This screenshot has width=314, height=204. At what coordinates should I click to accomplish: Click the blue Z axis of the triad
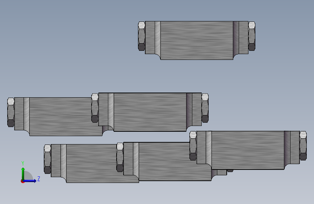click(x=30, y=181)
